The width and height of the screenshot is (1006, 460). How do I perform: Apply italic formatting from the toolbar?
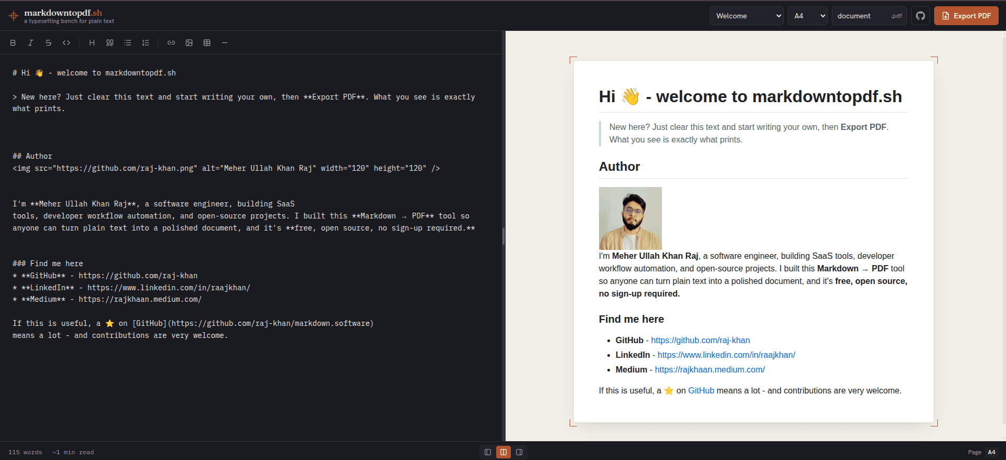[x=30, y=43]
